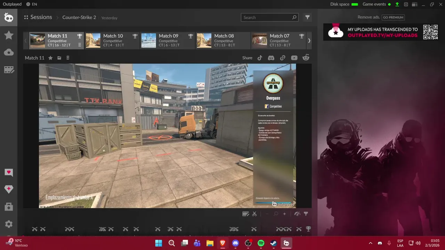Click Share label above video
Image resolution: width=445 pixels, height=250 pixels.
pyautogui.click(x=247, y=58)
